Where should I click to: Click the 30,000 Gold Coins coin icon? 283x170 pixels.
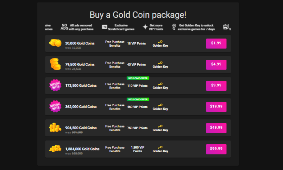pyautogui.click(x=56, y=43)
